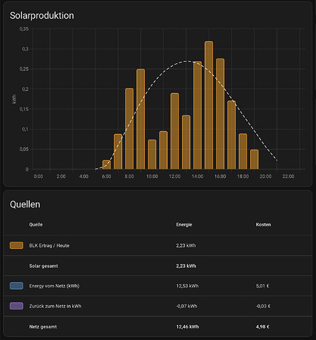This screenshot has width=316, height=340.
Task: Click the purple Zurück zum Netz swatch
Action: click(x=16, y=306)
